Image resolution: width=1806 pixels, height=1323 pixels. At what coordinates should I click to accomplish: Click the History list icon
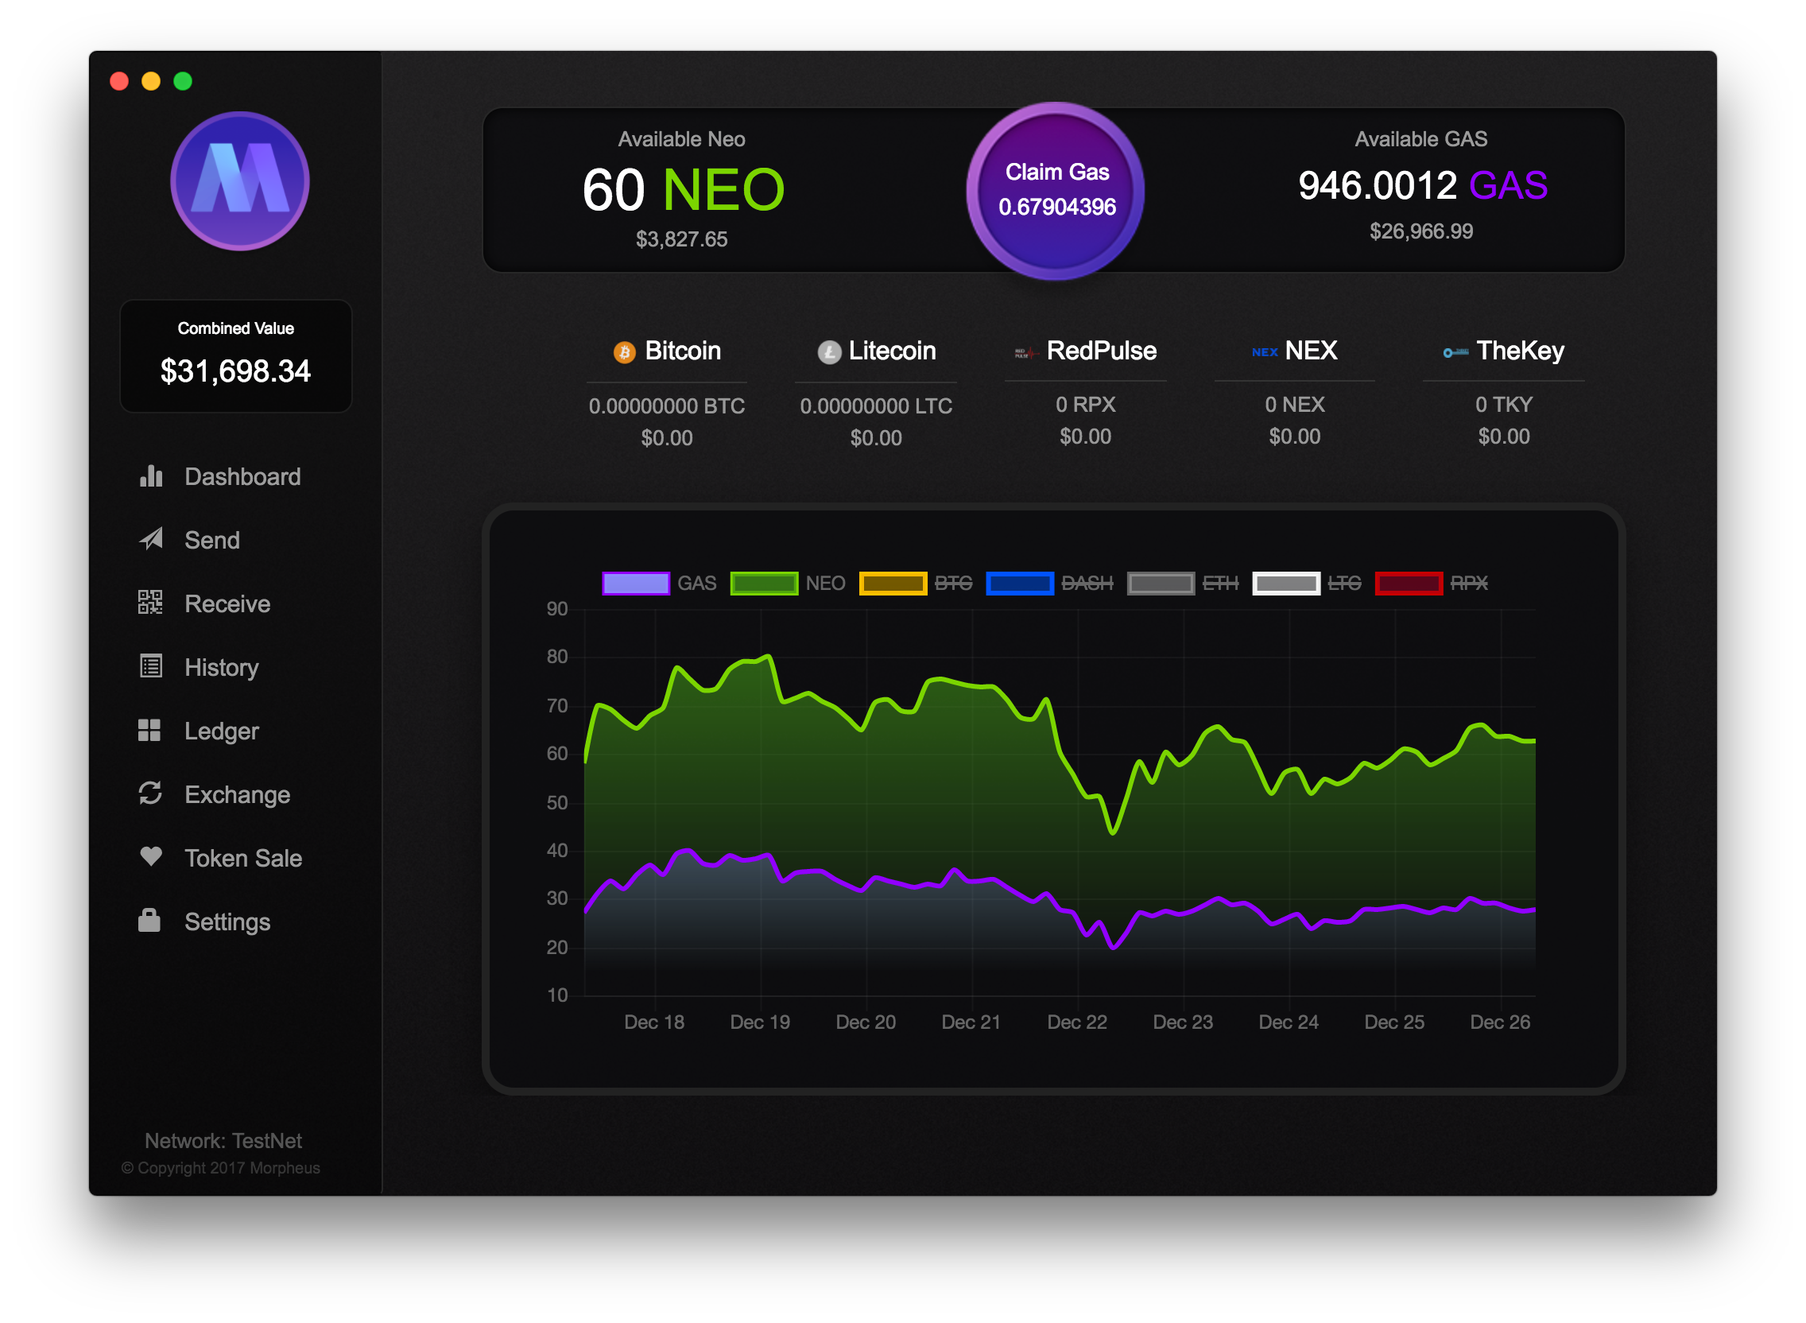tap(150, 666)
